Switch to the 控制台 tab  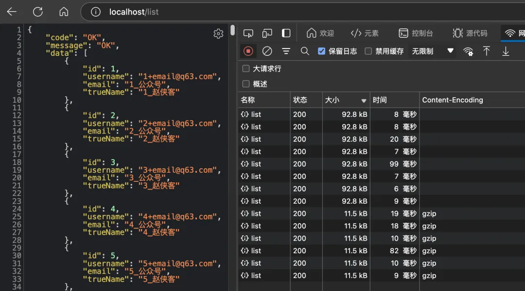pos(416,33)
